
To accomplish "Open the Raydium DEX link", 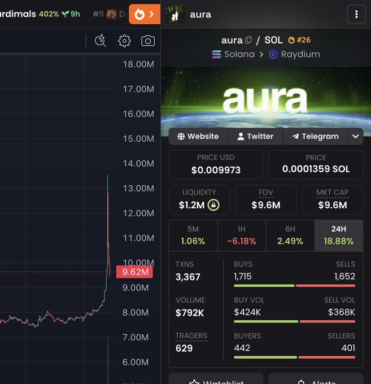I will click(x=295, y=54).
